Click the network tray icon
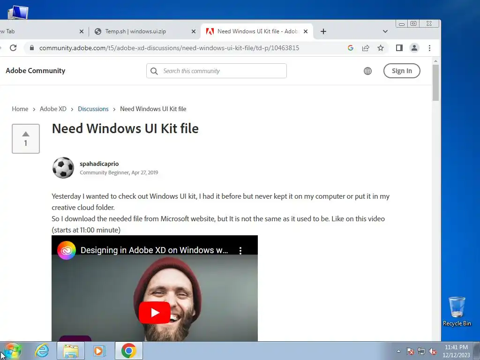This screenshot has height=360, width=480. tap(421, 351)
